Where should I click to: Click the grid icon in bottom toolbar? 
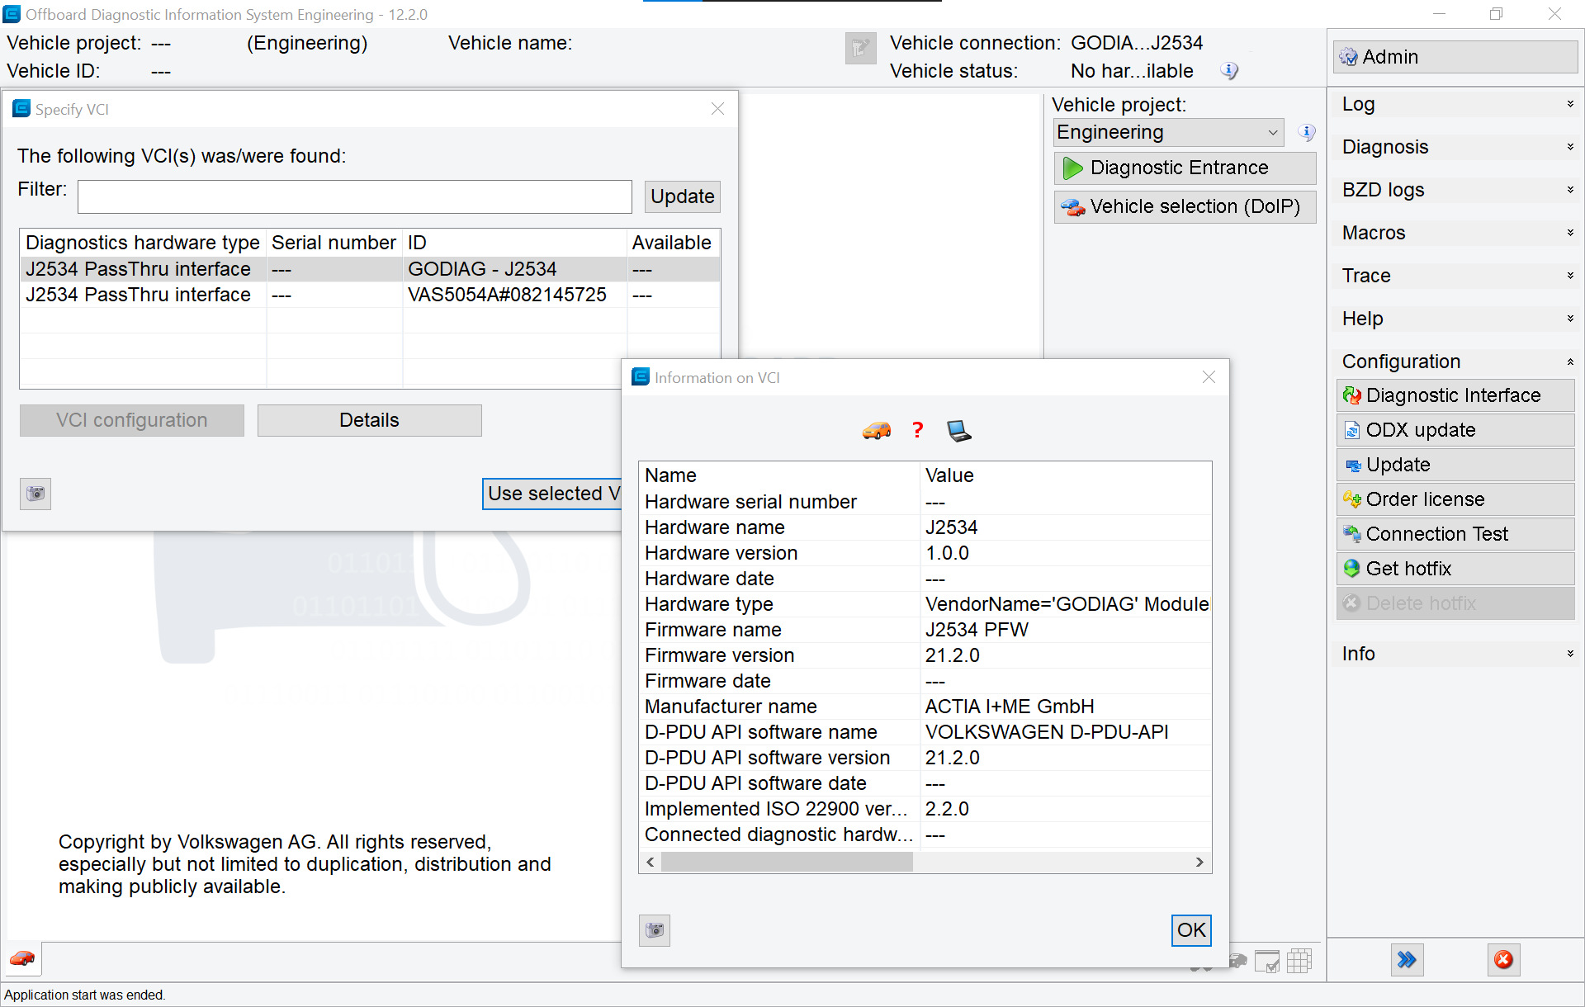click(x=1299, y=960)
